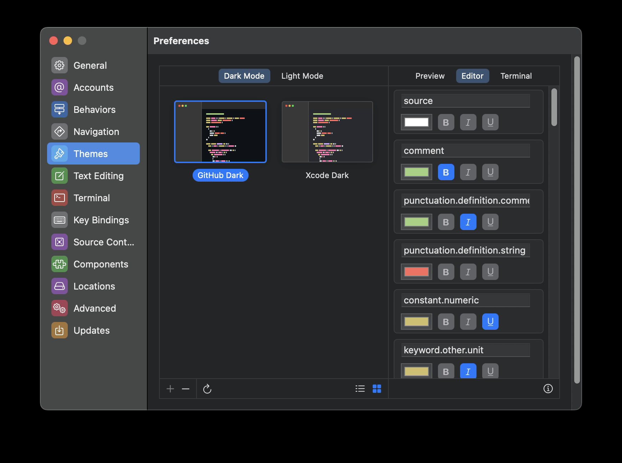Open Components preferences
The height and width of the screenshot is (463, 622).
point(101,264)
